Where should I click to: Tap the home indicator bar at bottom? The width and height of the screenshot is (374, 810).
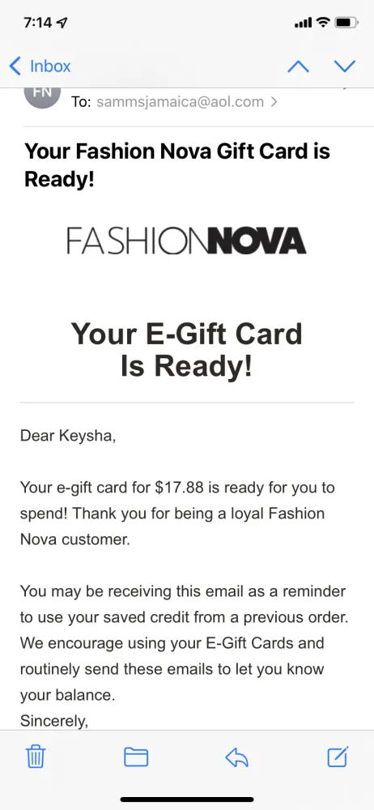tap(187, 799)
